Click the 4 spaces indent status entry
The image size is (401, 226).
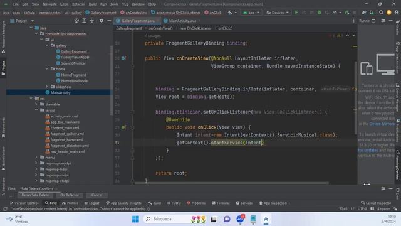coord(383,209)
